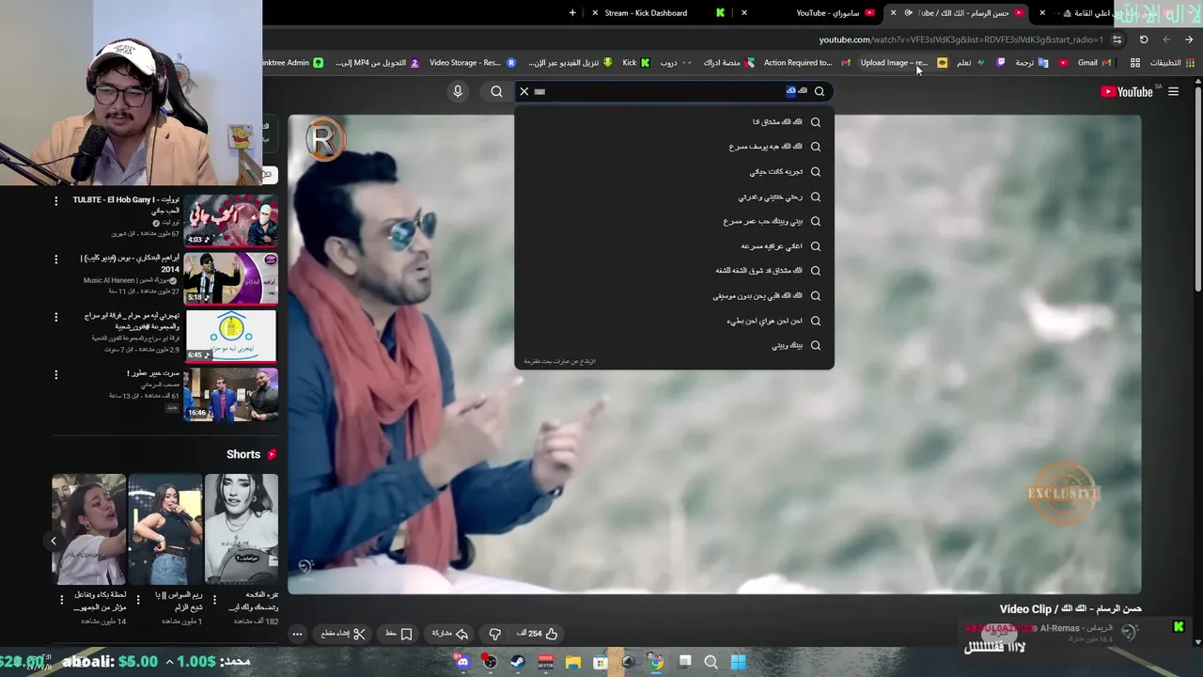Open the 'Upload Image' bookmark
This screenshot has width=1203, height=677.
903,63
